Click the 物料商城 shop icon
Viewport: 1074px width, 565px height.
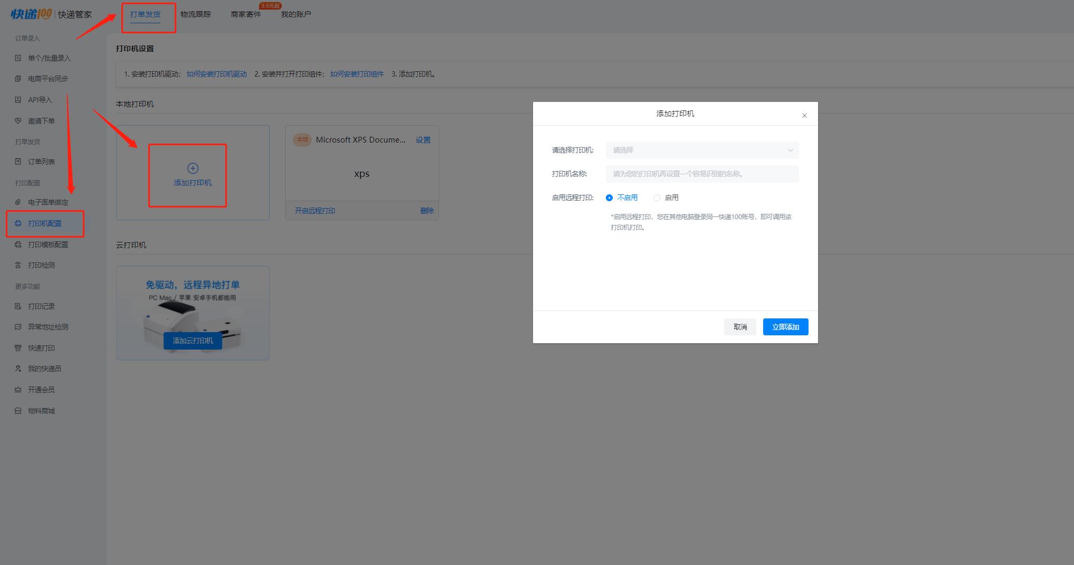(18, 411)
